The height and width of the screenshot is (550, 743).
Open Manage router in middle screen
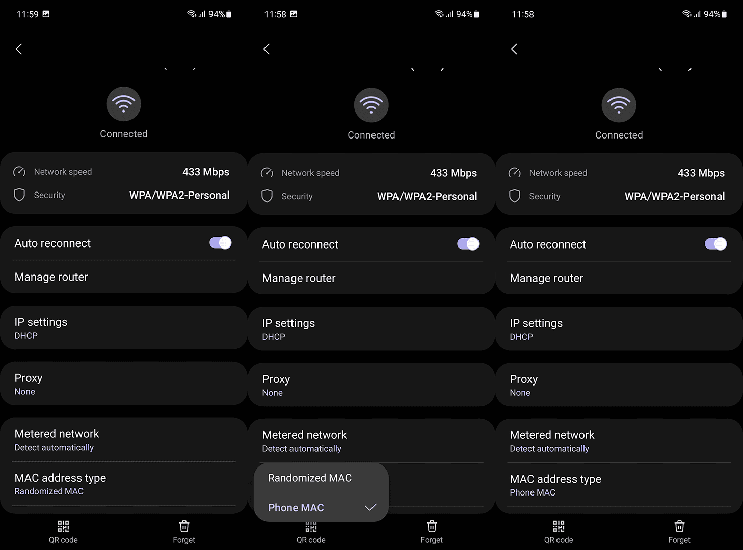[x=371, y=278]
